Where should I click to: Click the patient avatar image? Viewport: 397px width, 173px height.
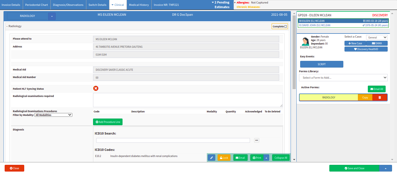pos(305,41)
